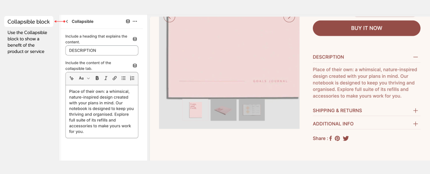Apply numbered list formatting
This screenshot has width=430, height=174.
[x=132, y=78]
